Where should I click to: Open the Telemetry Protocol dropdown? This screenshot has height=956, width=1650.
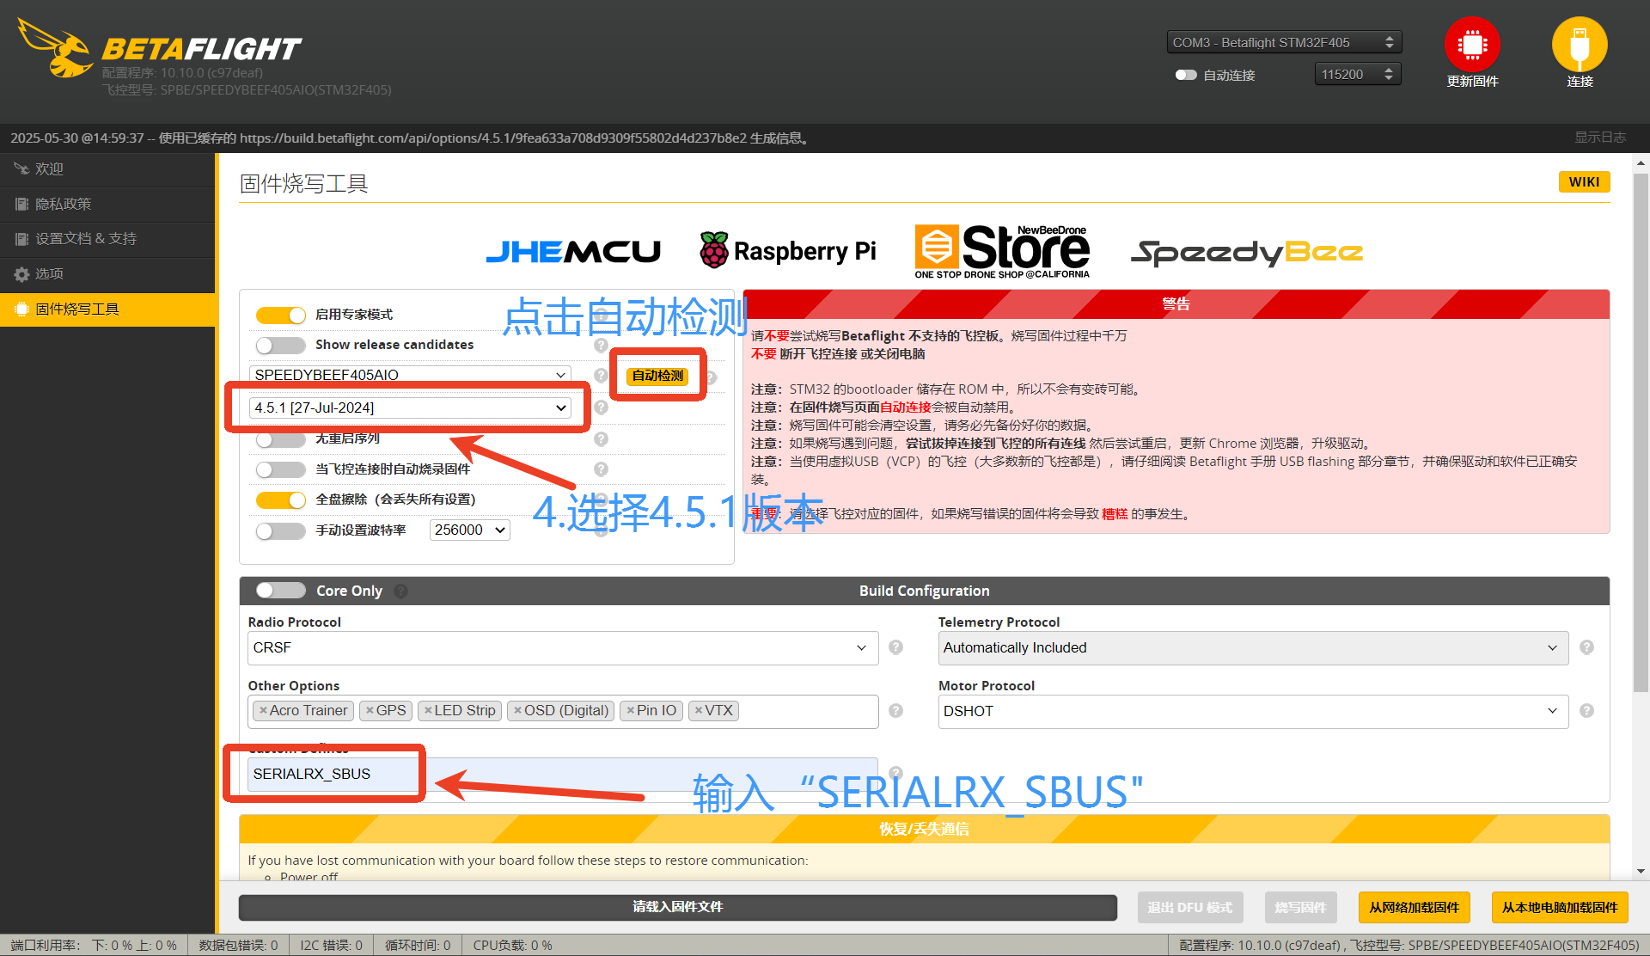coord(1253,647)
